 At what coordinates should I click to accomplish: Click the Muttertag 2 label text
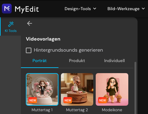[77, 110]
